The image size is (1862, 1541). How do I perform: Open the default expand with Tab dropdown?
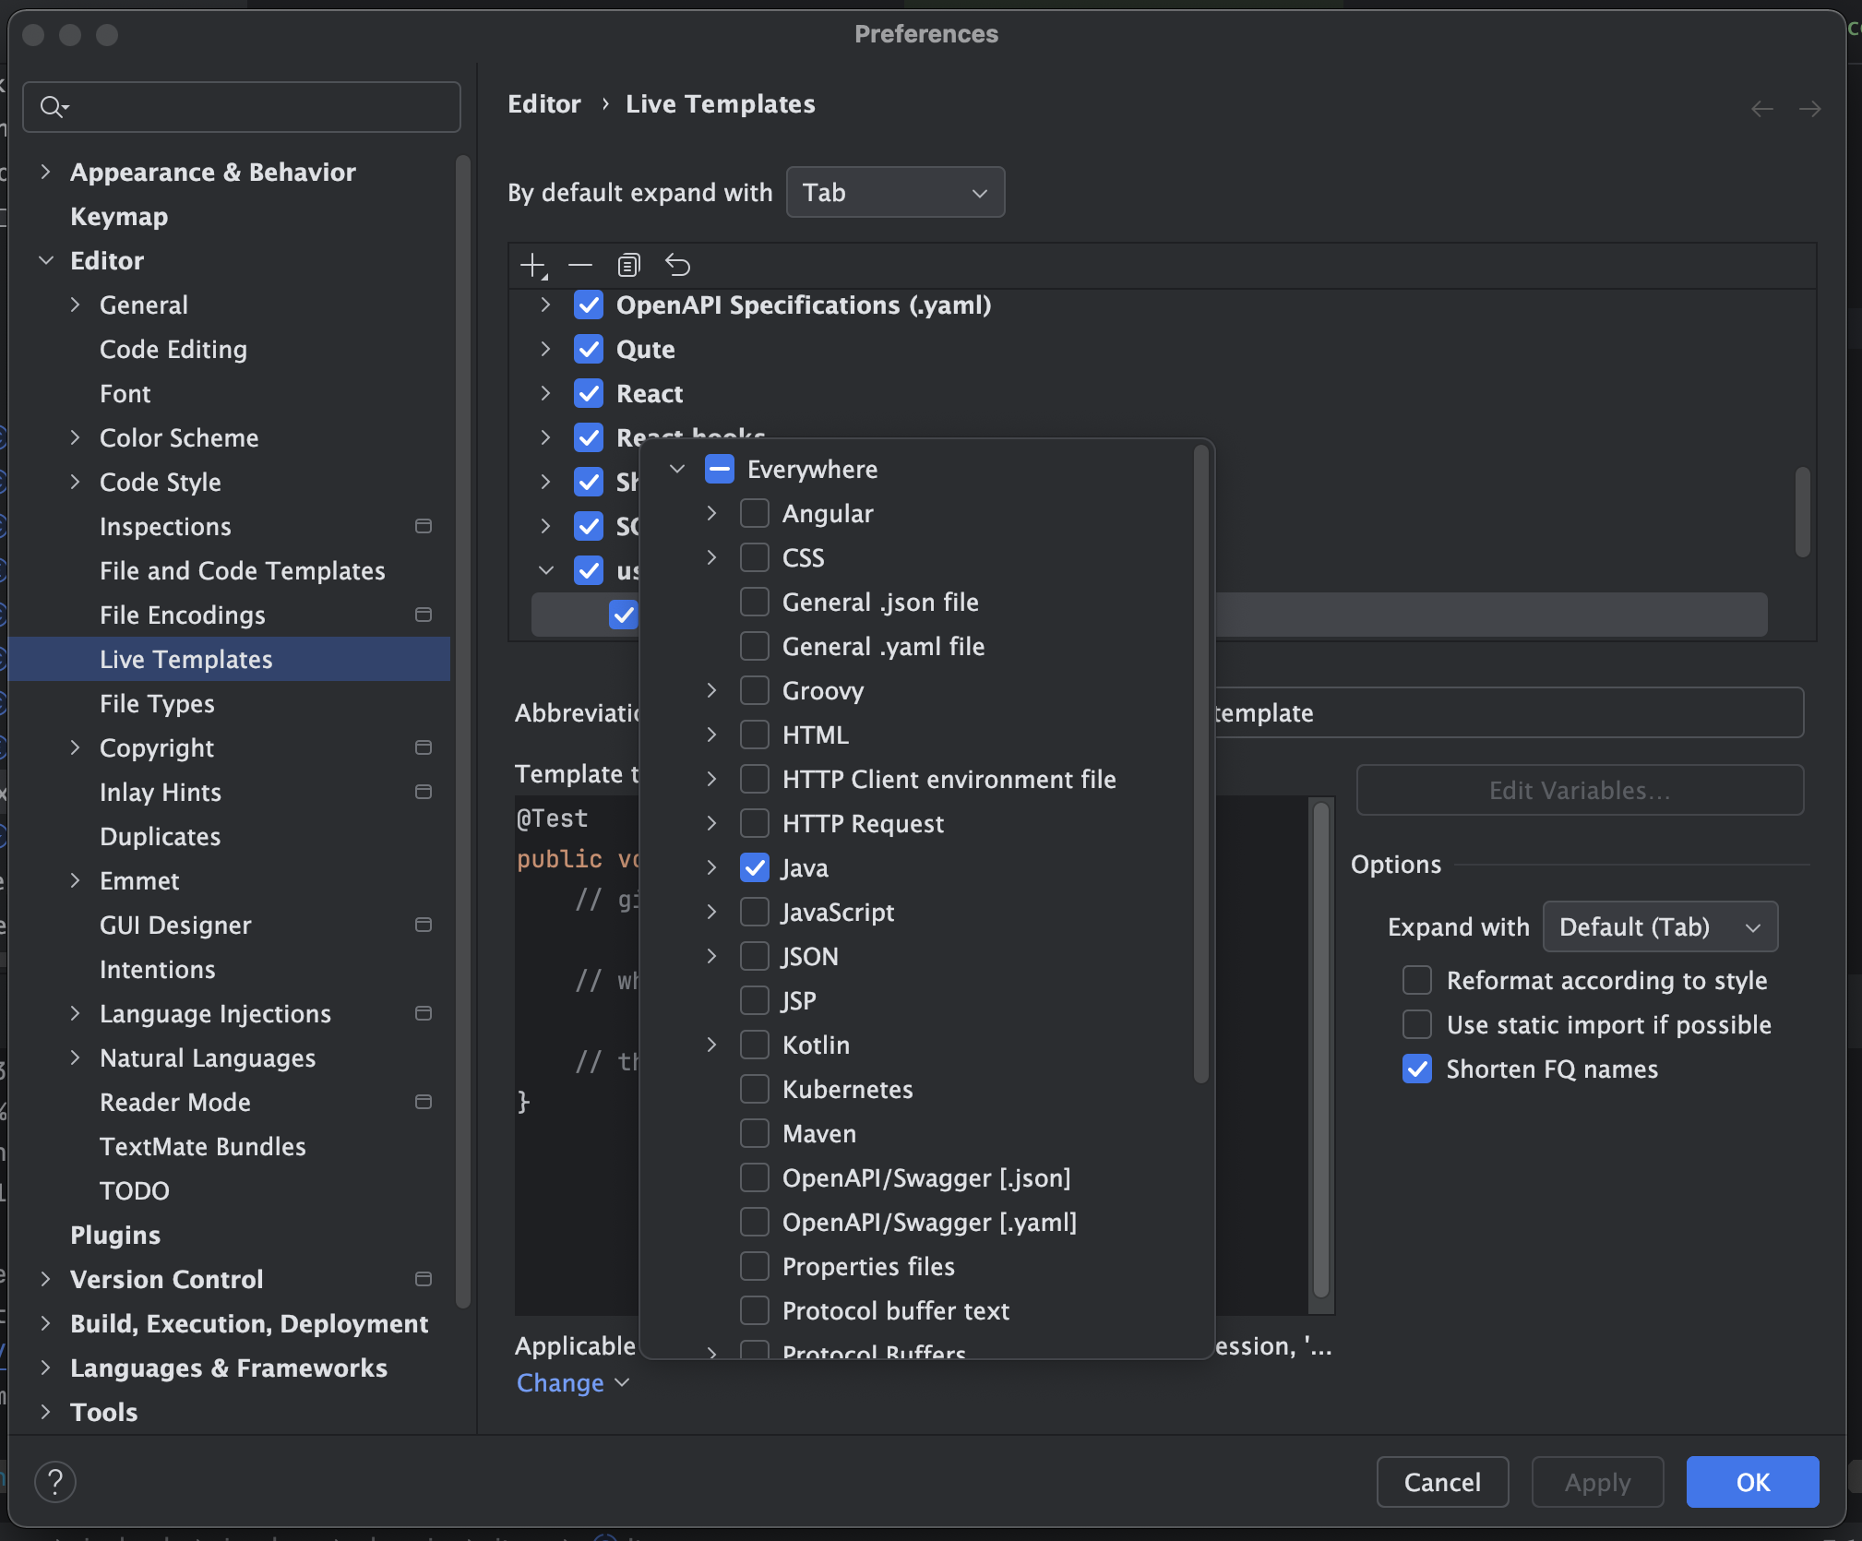point(894,192)
